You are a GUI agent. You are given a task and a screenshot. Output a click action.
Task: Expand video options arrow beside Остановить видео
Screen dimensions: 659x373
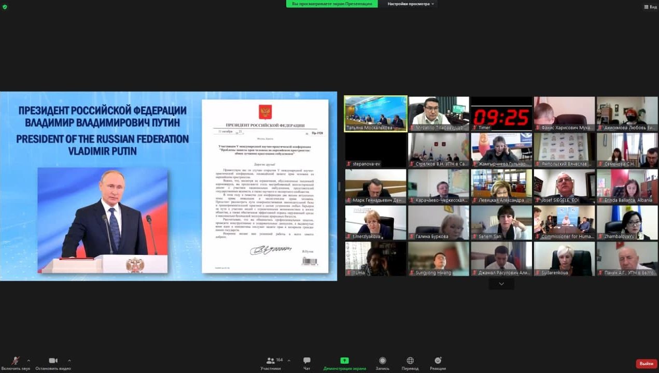point(69,361)
